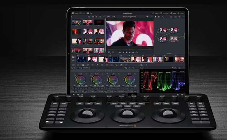This screenshot has width=227, height=140.
Task: Reset the Light wheel
Action: (x=119, y=74)
